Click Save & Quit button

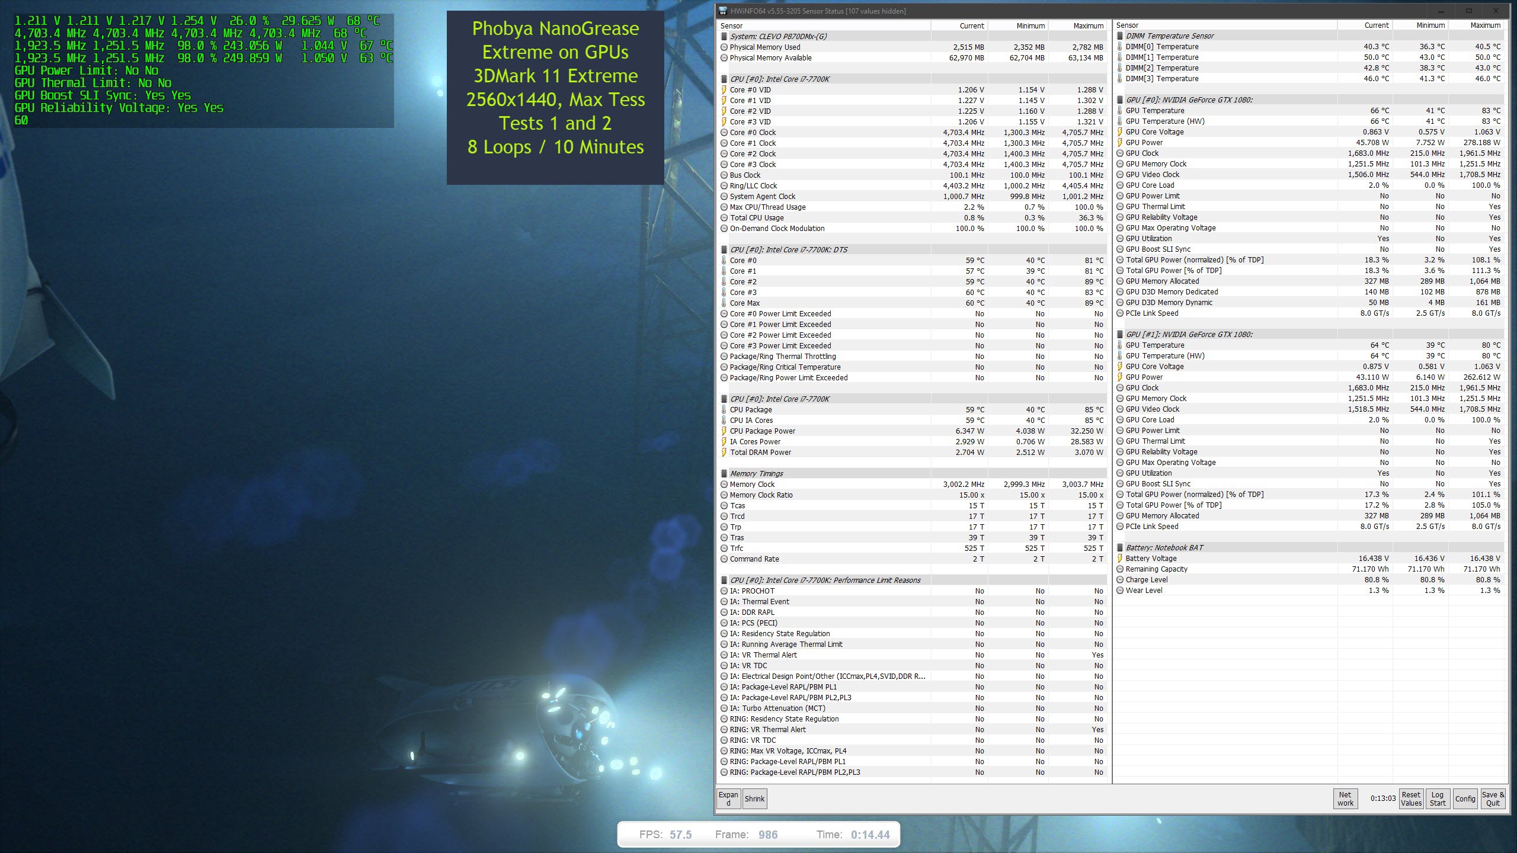pos(1493,799)
